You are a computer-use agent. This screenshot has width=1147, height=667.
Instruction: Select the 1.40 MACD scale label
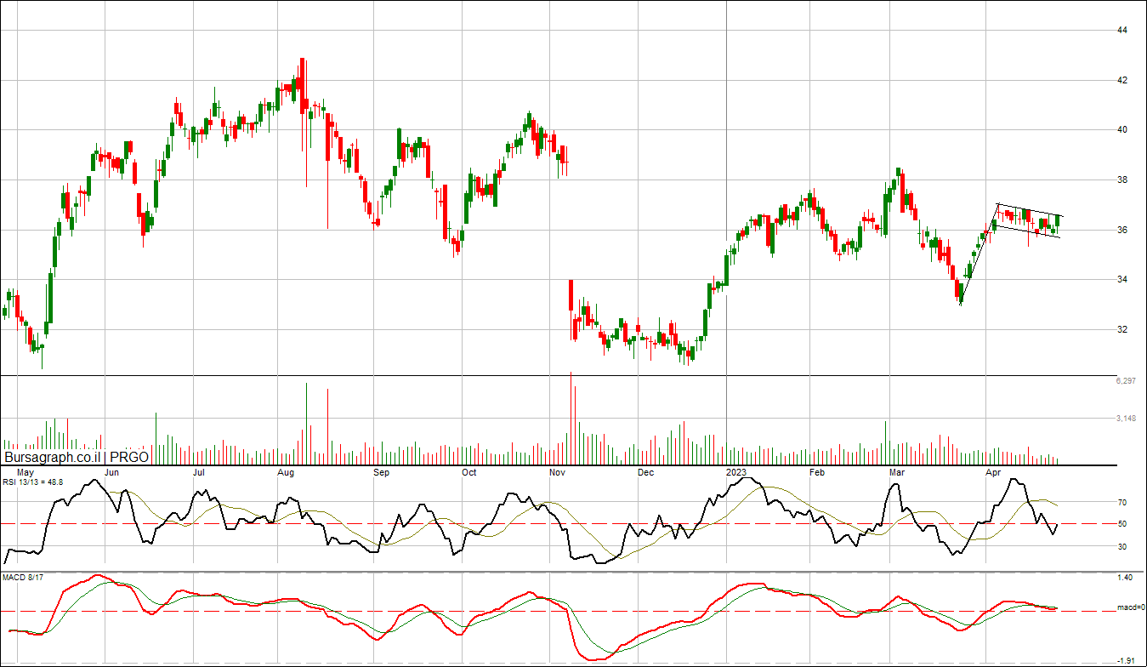(1124, 578)
